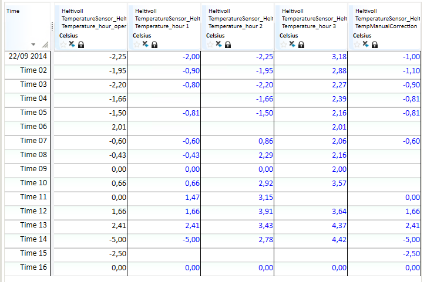Click the lock icon in Temperature_hour 1 column
The image size is (427, 282).
pos(154,44)
